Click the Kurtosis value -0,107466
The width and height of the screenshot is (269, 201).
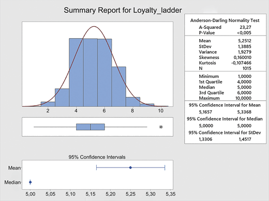[x=241, y=63]
